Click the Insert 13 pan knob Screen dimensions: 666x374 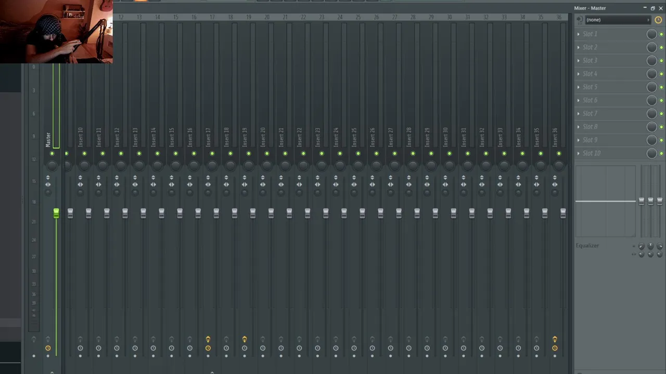139,165
